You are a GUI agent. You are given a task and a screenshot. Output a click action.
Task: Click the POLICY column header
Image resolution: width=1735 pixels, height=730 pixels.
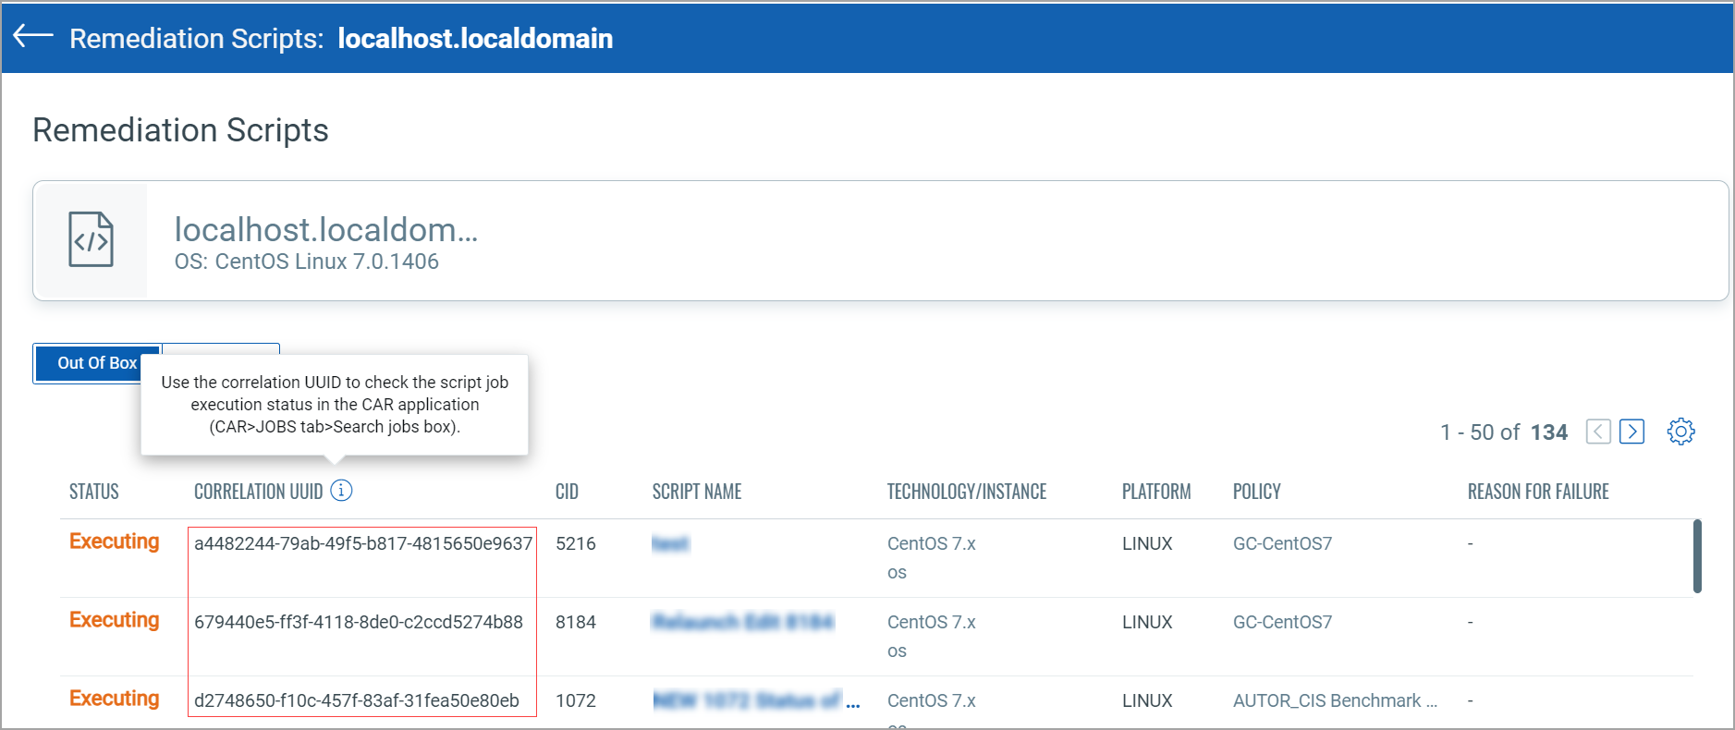click(1256, 492)
